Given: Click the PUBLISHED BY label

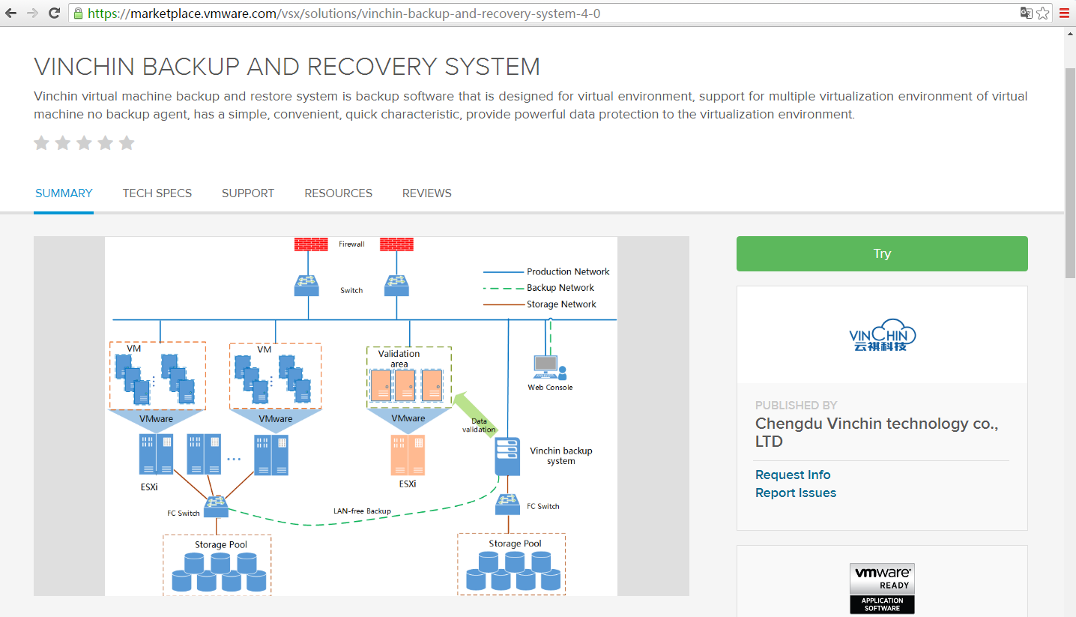Looking at the screenshot, I should point(797,405).
